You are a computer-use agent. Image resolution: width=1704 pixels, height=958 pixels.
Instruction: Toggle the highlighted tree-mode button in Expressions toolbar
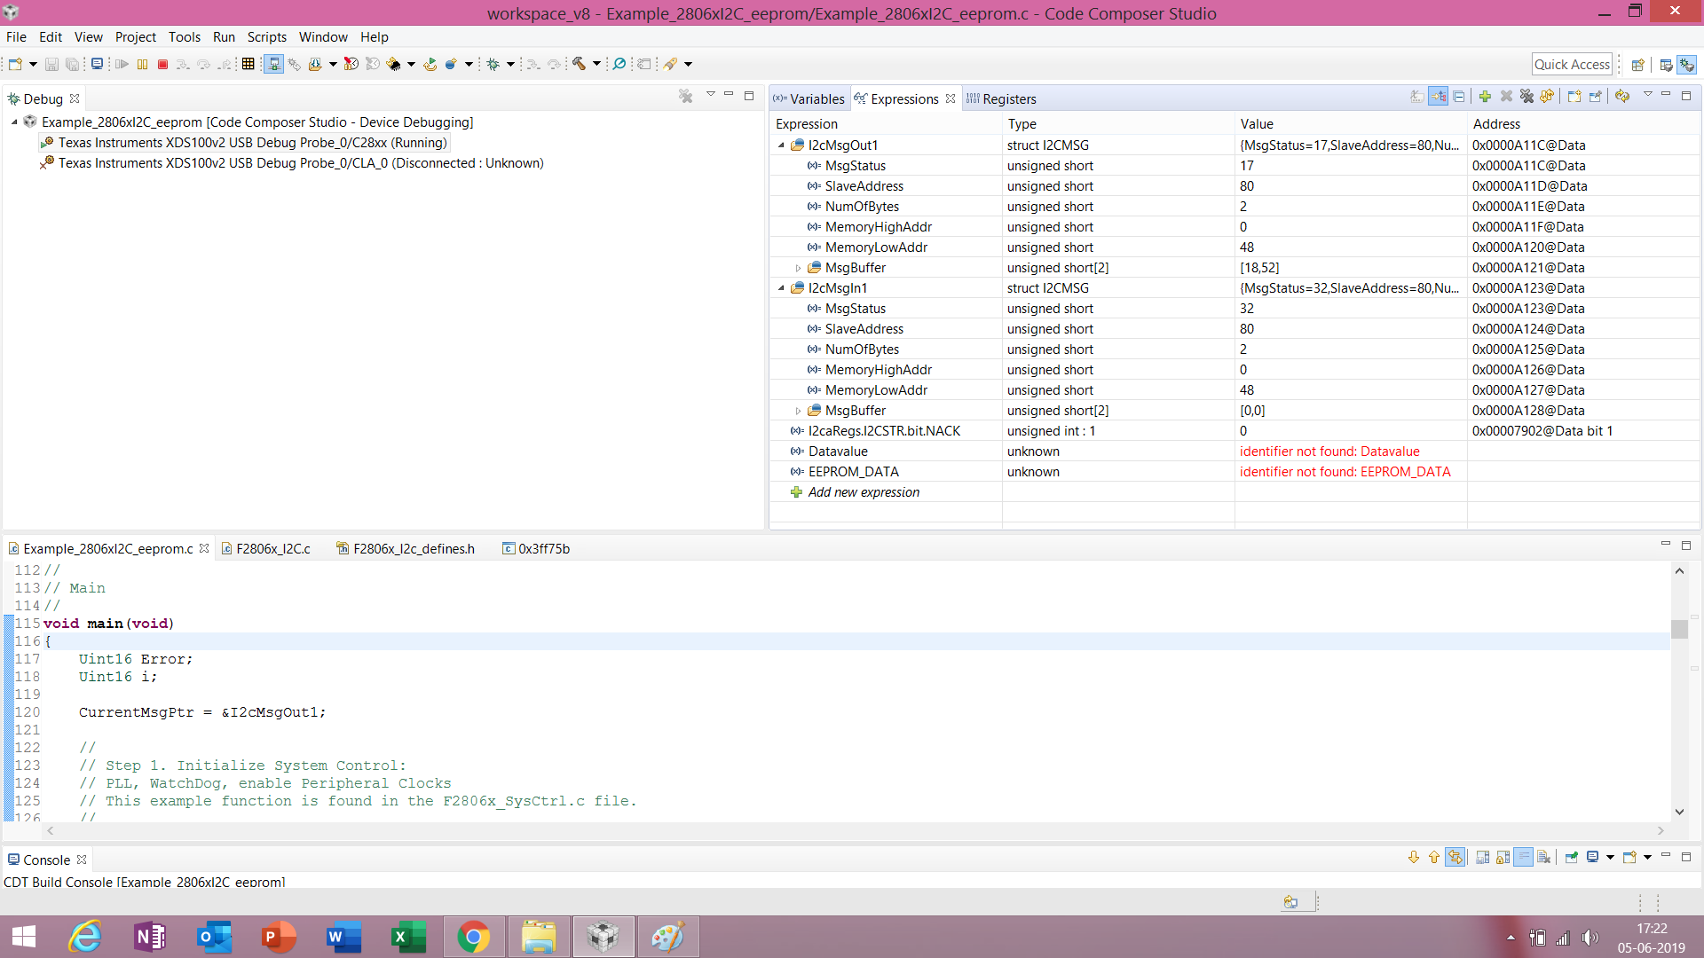pyautogui.click(x=1438, y=97)
